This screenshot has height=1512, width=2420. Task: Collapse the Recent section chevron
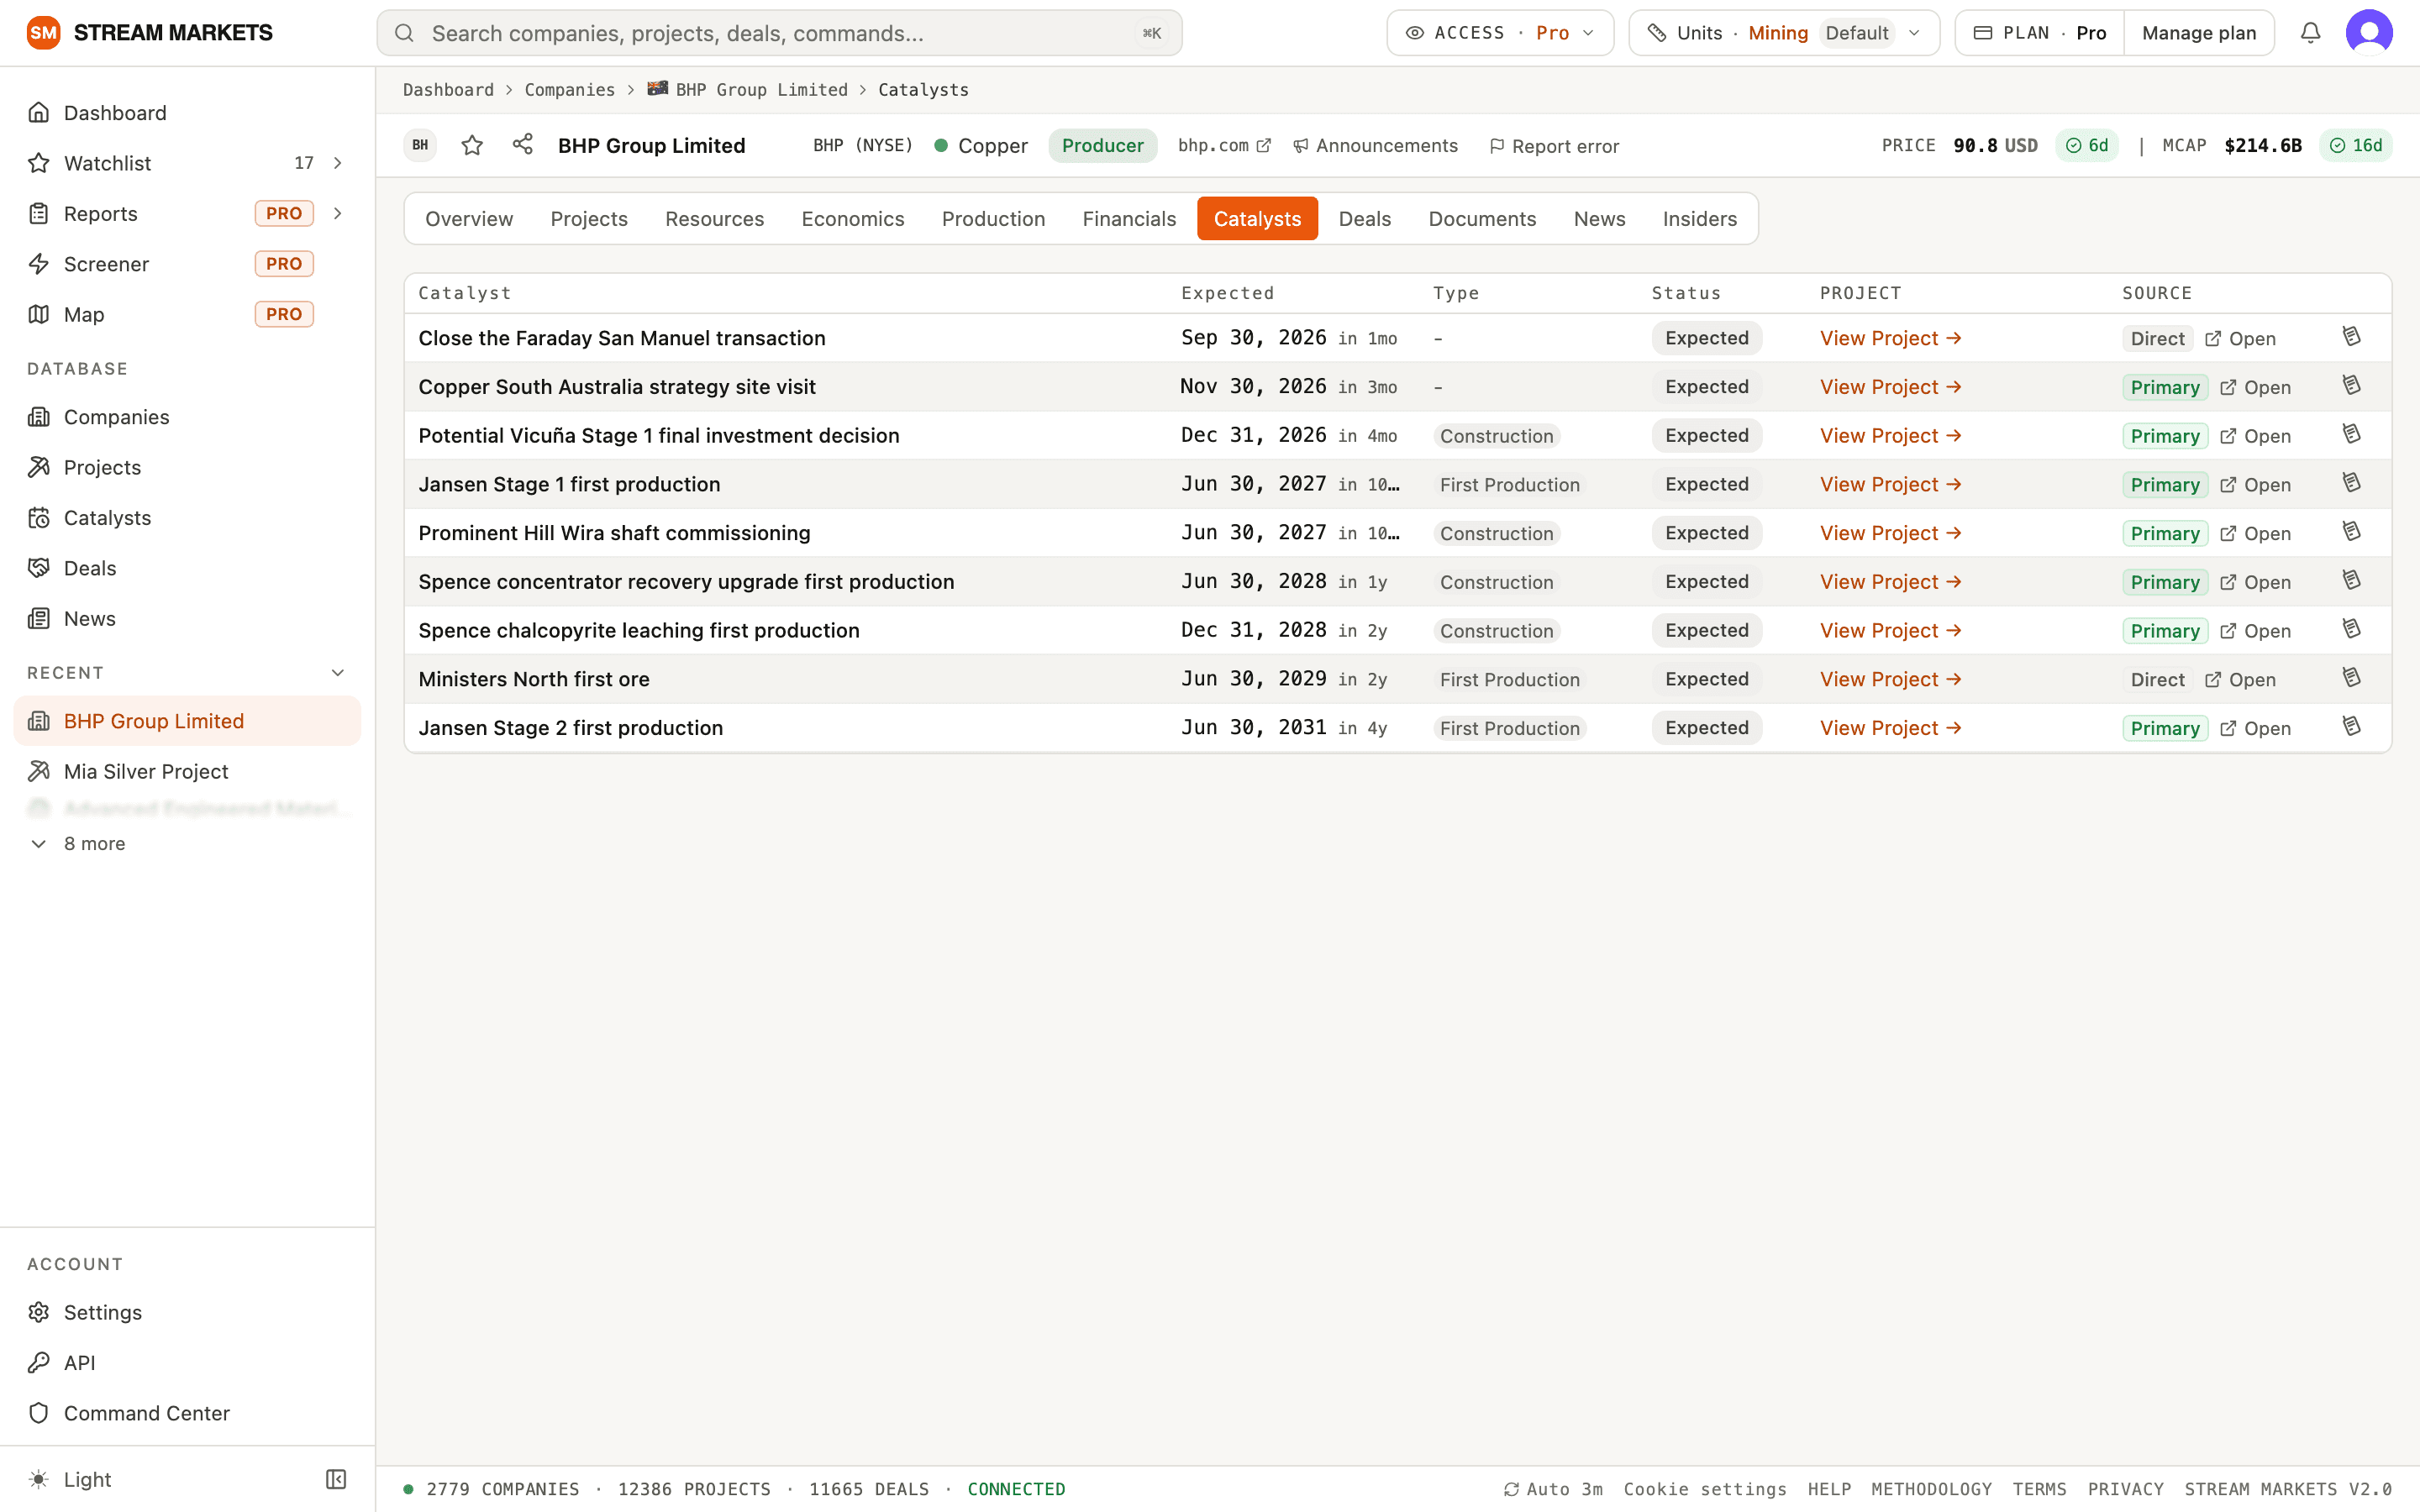[x=338, y=673]
